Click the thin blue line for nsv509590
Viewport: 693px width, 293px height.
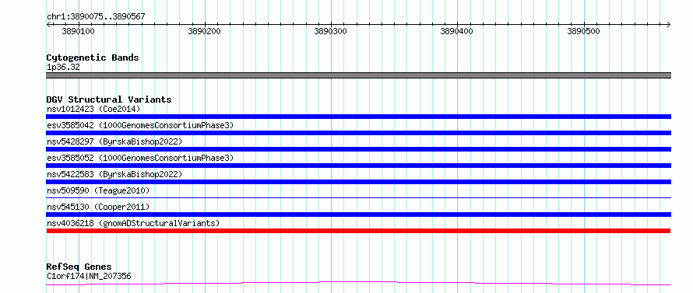(x=358, y=197)
